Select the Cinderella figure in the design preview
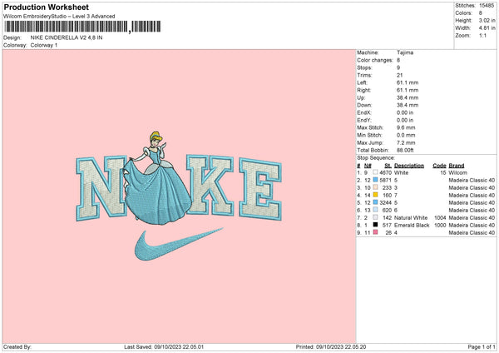This screenshot has width=499, height=353. pyautogui.click(x=158, y=178)
